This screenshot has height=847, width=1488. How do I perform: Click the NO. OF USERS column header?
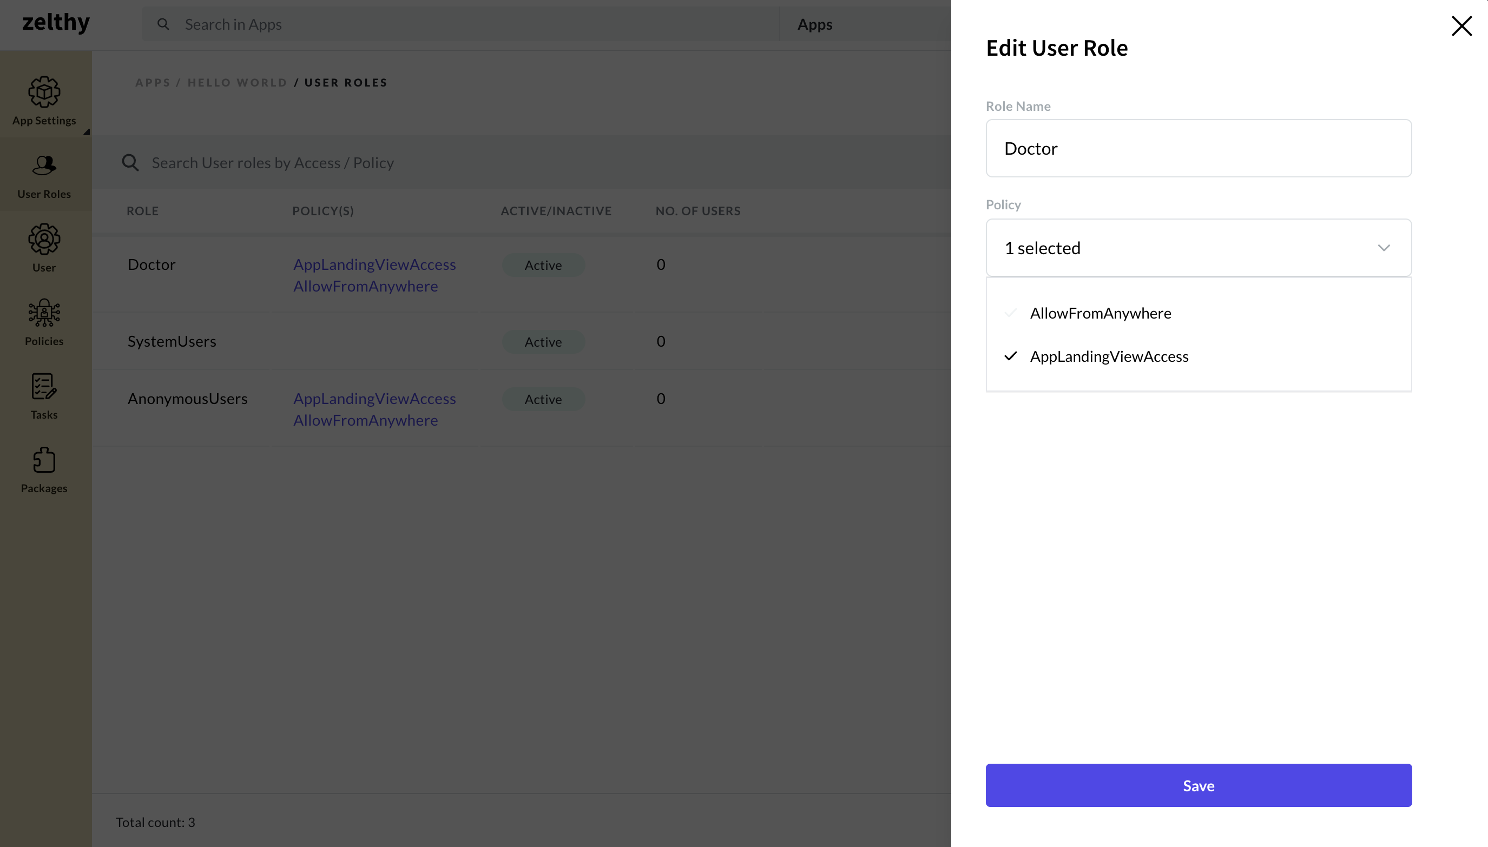pyautogui.click(x=697, y=210)
